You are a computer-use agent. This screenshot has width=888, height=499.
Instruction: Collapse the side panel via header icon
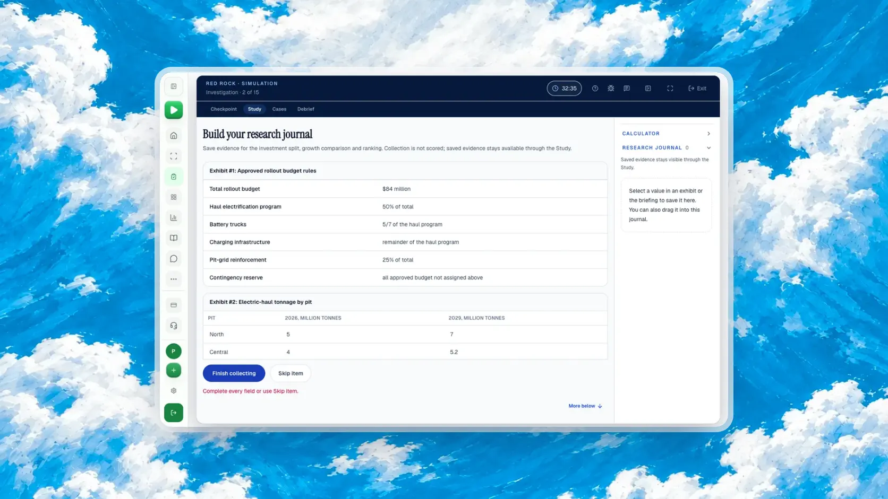click(x=648, y=89)
